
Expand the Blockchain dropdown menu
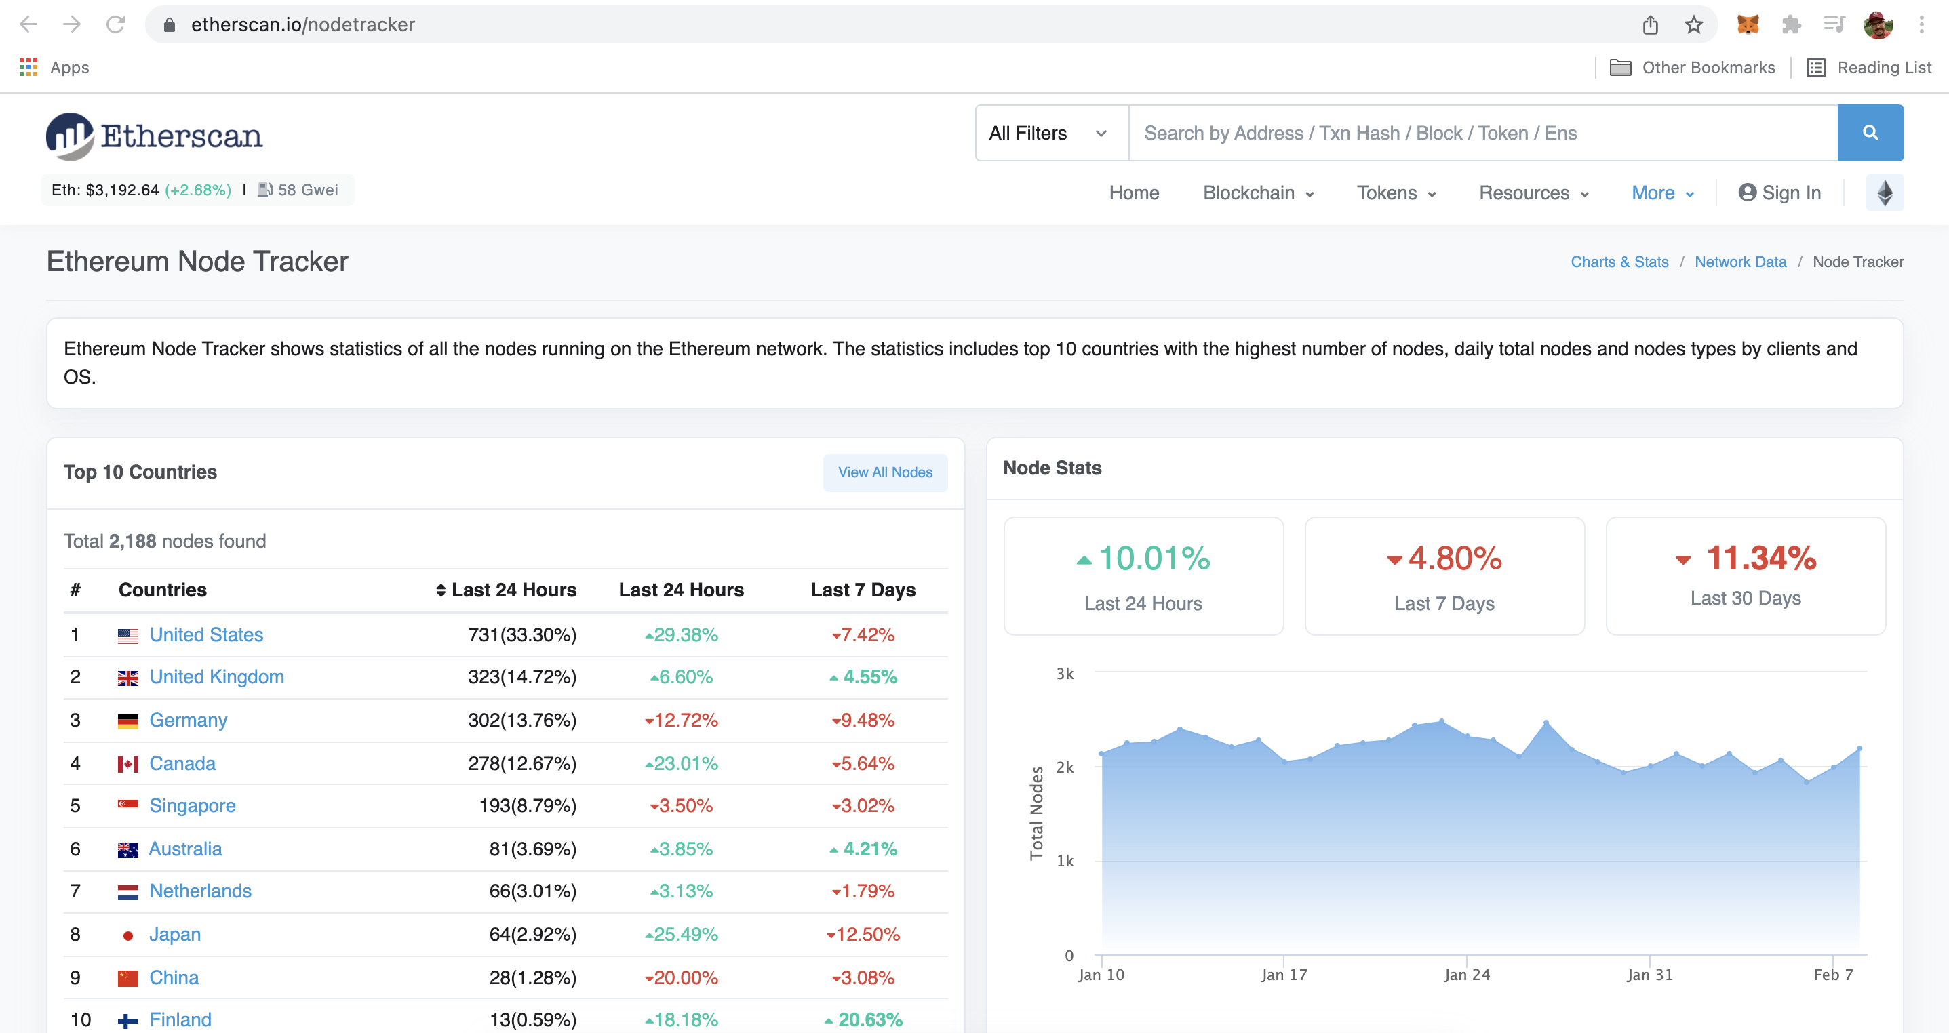pos(1257,193)
